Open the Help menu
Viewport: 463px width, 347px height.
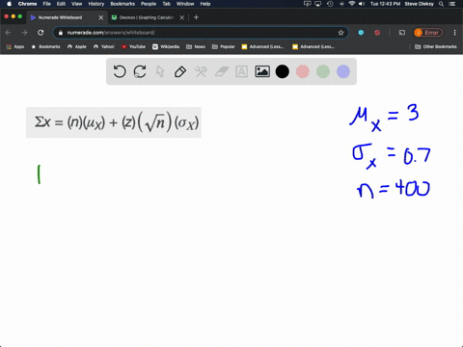click(x=205, y=4)
